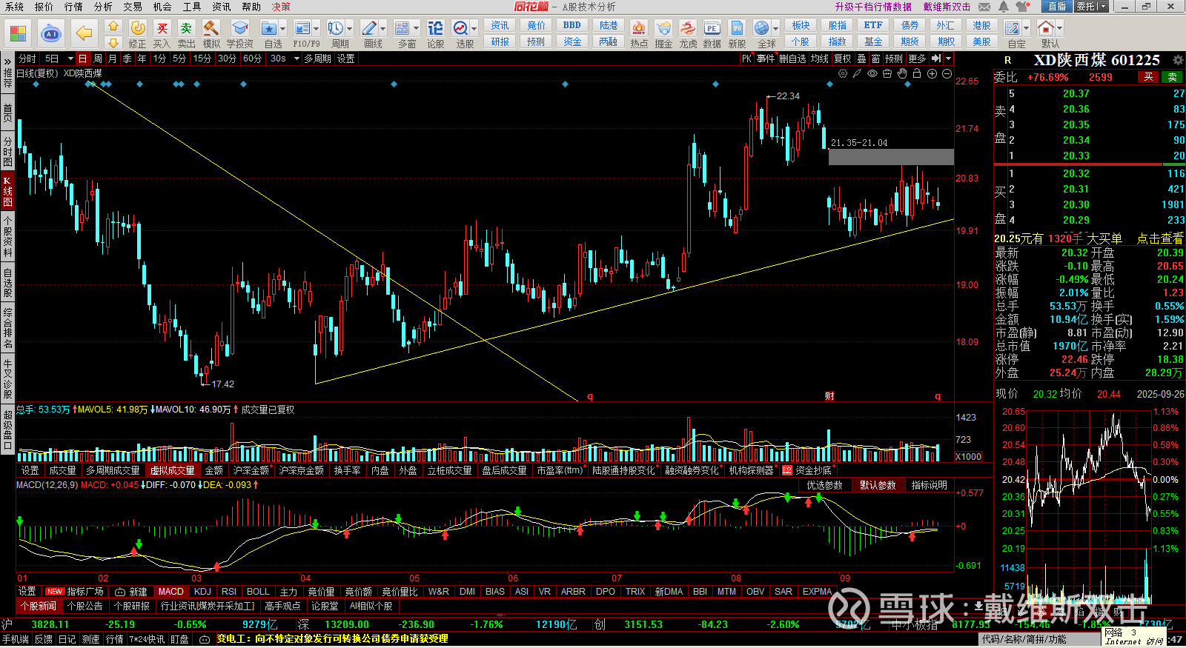Open the 龙虎 dragon-tiger list icon
This screenshot has height=648, width=1186.
click(x=688, y=28)
